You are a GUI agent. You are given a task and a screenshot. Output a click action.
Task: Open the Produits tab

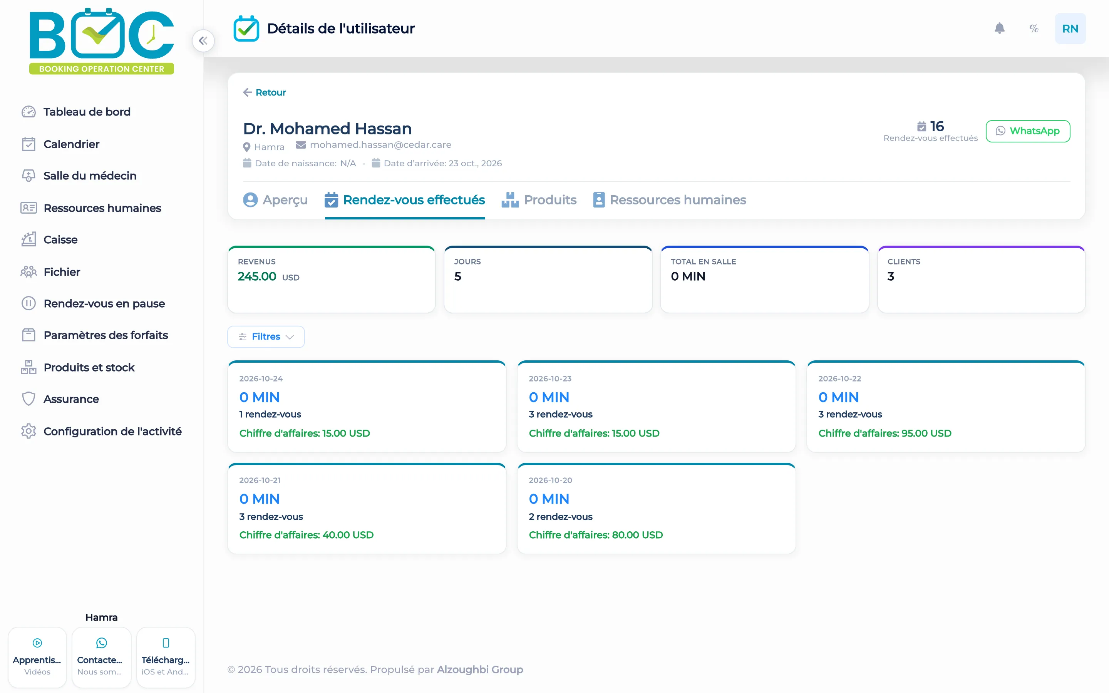click(x=539, y=200)
